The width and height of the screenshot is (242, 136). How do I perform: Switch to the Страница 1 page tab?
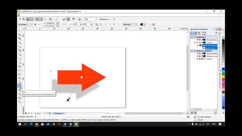click(x=58, y=113)
